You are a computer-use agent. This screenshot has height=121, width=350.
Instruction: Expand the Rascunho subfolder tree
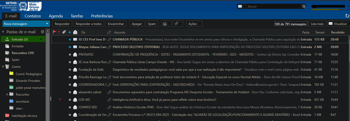tap(8, 94)
